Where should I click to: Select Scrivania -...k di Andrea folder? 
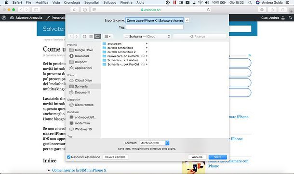coord(125,60)
